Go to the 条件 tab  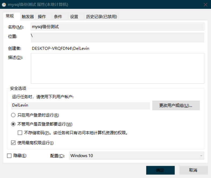click(58, 17)
